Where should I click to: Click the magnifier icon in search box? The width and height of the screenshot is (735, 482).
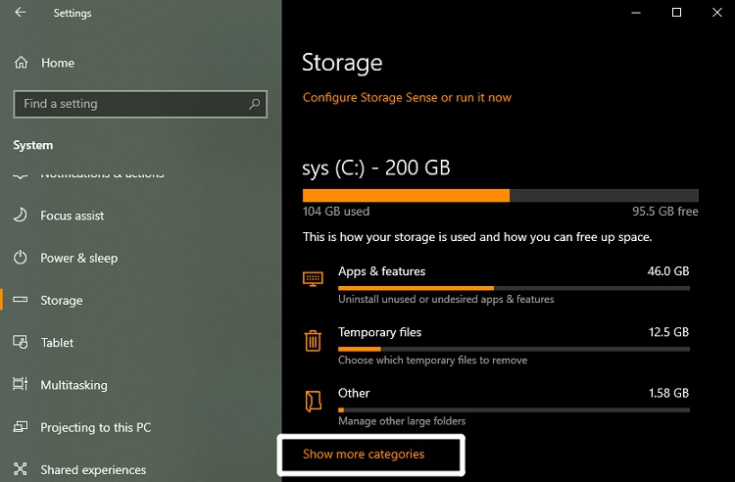(x=254, y=104)
